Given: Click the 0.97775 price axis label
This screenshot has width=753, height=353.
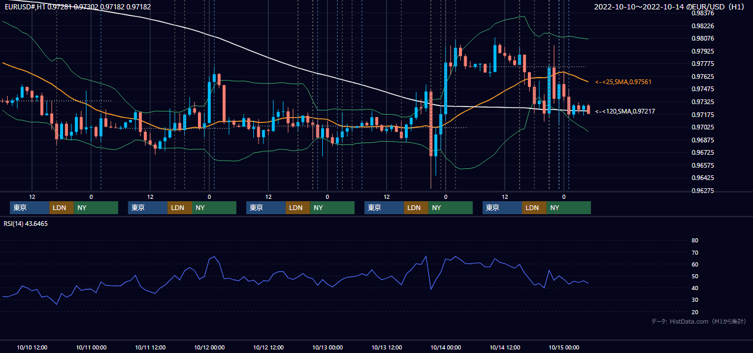Looking at the screenshot, I should click(703, 64).
